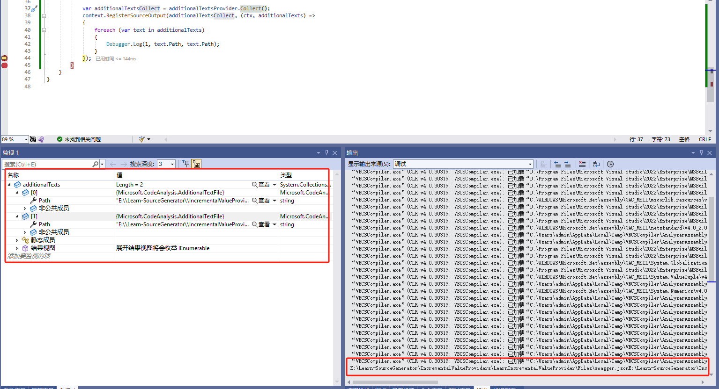Collapse the [1] element node

(x=17, y=216)
